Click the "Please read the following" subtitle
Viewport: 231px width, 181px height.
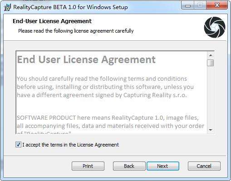pyautogui.click(x=76, y=31)
